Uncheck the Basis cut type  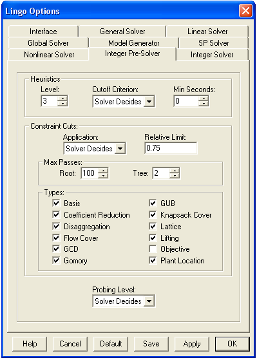56,203
